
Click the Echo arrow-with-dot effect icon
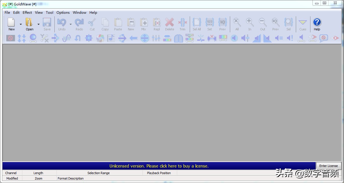55,38
